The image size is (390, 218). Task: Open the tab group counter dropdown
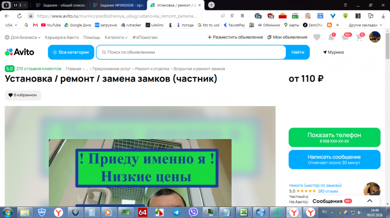20,5
